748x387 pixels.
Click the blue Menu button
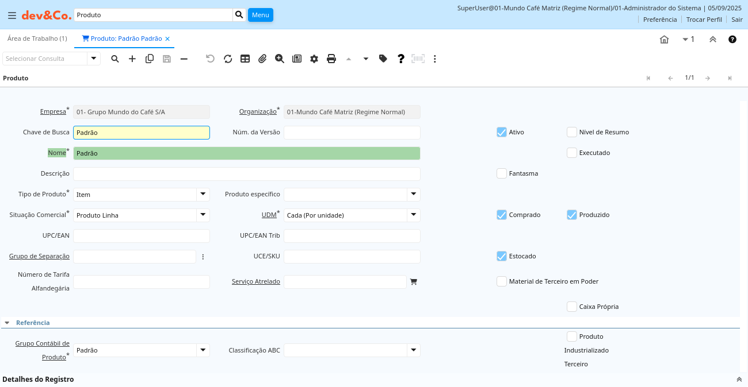tap(261, 15)
